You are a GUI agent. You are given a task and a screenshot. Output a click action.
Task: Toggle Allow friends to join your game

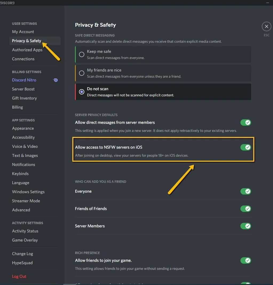pyautogui.click(x=246, y=260)
